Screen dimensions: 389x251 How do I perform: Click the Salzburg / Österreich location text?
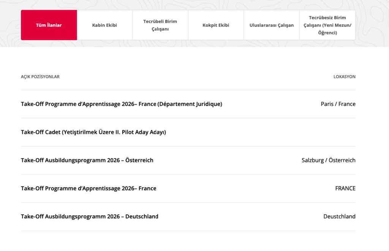pyautogui.click(x=328, y=160)
